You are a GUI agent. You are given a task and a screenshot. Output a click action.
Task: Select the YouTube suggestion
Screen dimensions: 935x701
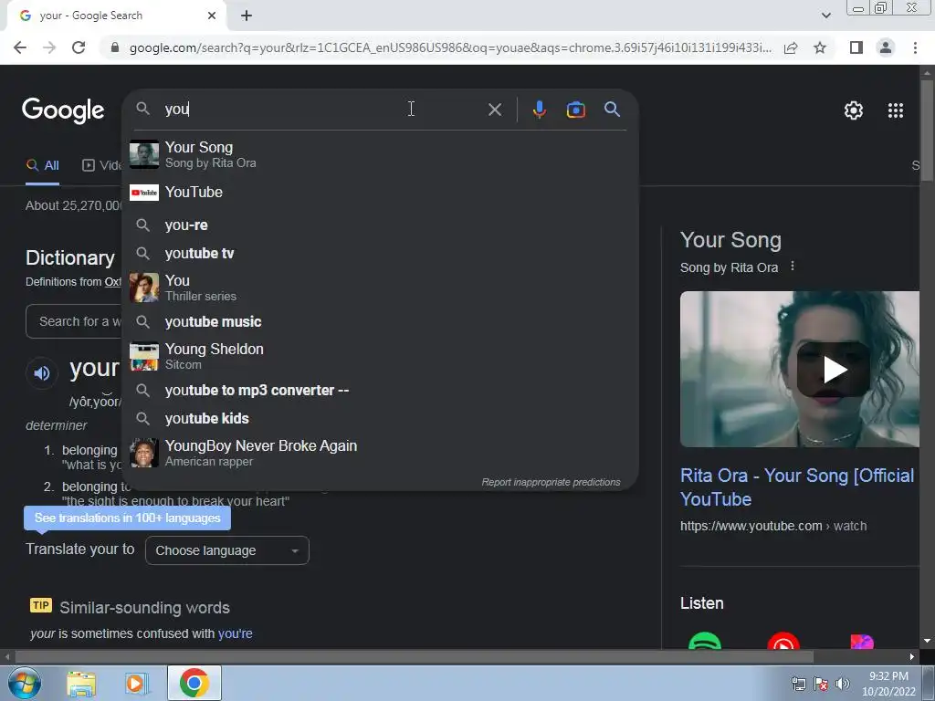(380, 192)
